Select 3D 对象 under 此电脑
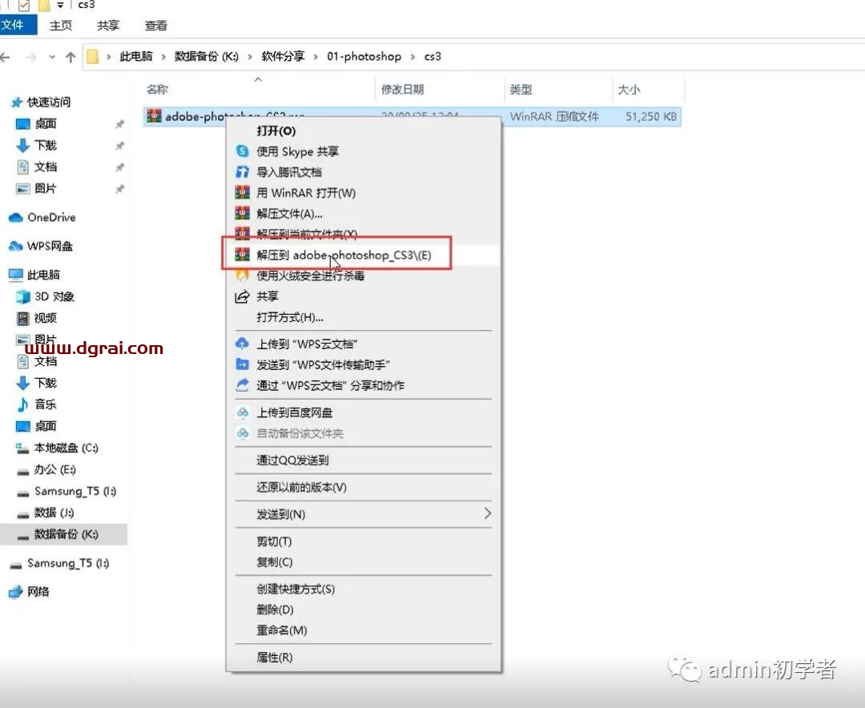This screenshot has height=708, width=865. [x=54, y=297]
